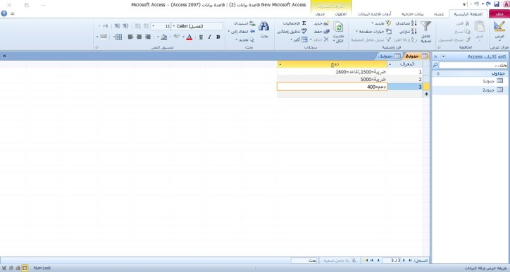Viewport: 510px width, 272px height.
Task: Click the numbered list icon in ribbon
Action: (x=137, y=26)
